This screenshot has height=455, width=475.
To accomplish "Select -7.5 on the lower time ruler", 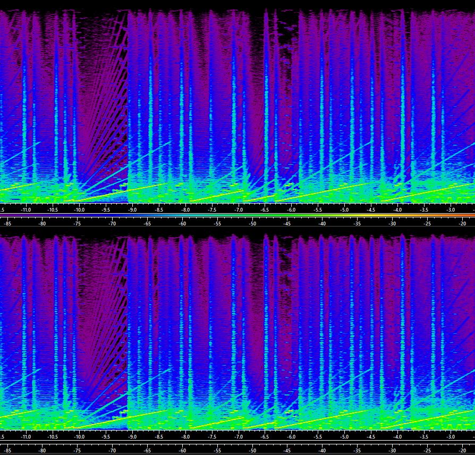I will 212,437.
